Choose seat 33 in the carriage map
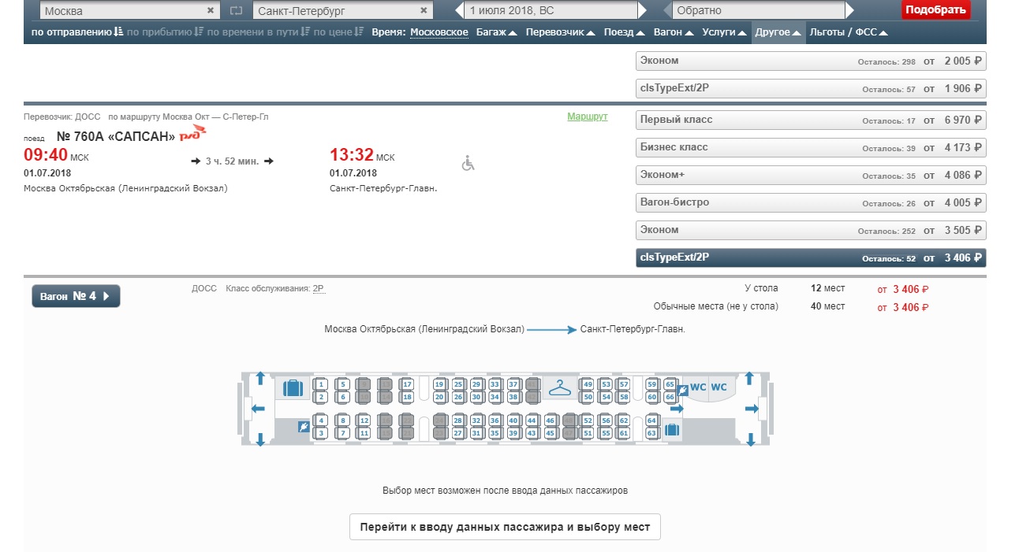Screen dimensions: 1019x552 pyautogui.click(x=495, y=385)
